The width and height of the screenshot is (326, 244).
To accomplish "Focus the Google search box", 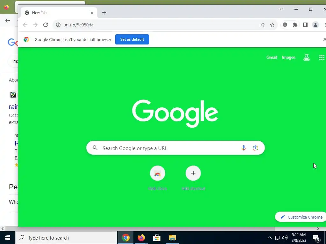I will coord(175,148).
